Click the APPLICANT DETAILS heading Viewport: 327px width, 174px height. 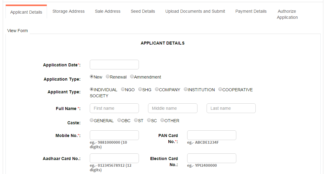(163, 43)
